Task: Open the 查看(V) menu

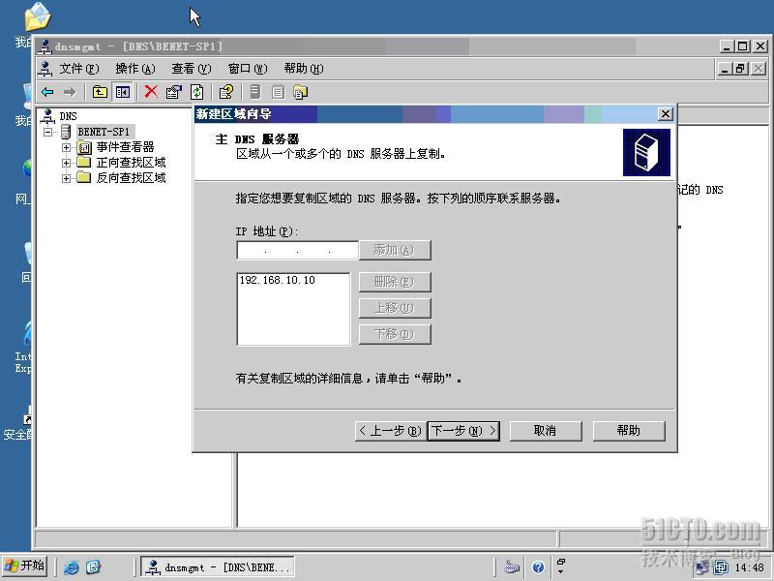Action: (191, 69)
